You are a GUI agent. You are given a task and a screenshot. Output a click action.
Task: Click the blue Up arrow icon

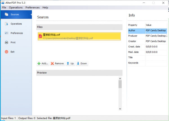coord(68,63)
